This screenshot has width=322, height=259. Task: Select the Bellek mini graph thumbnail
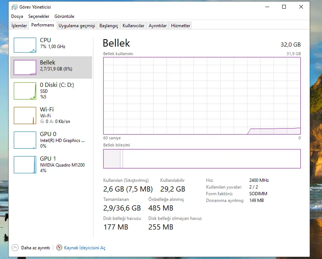pos(25,67)
